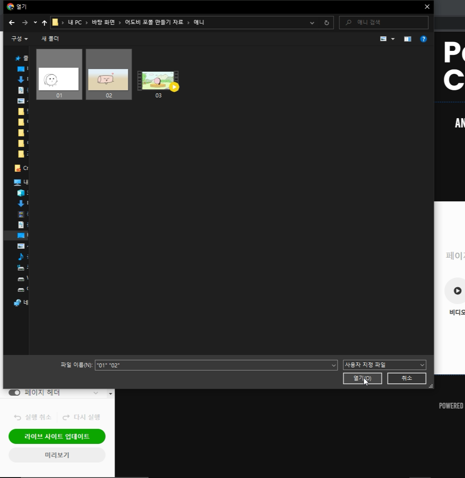The image size is (465, 478).
Task: Click 라이브 사이트 업데이트 button
Action: (x=57, y=436)
